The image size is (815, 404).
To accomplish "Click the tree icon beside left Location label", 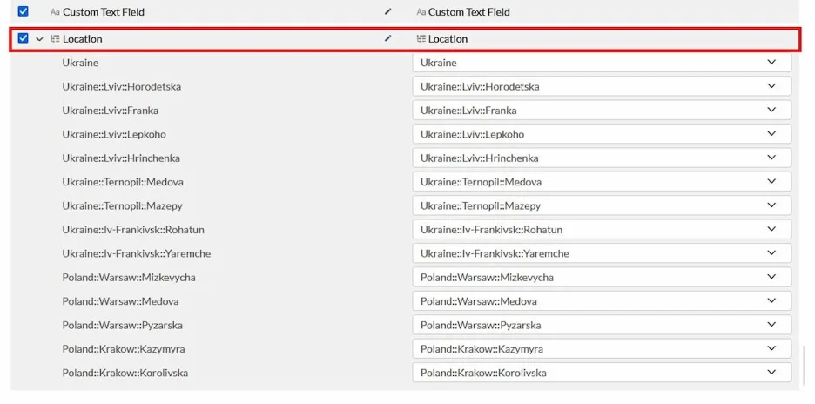I will point(55,38).
